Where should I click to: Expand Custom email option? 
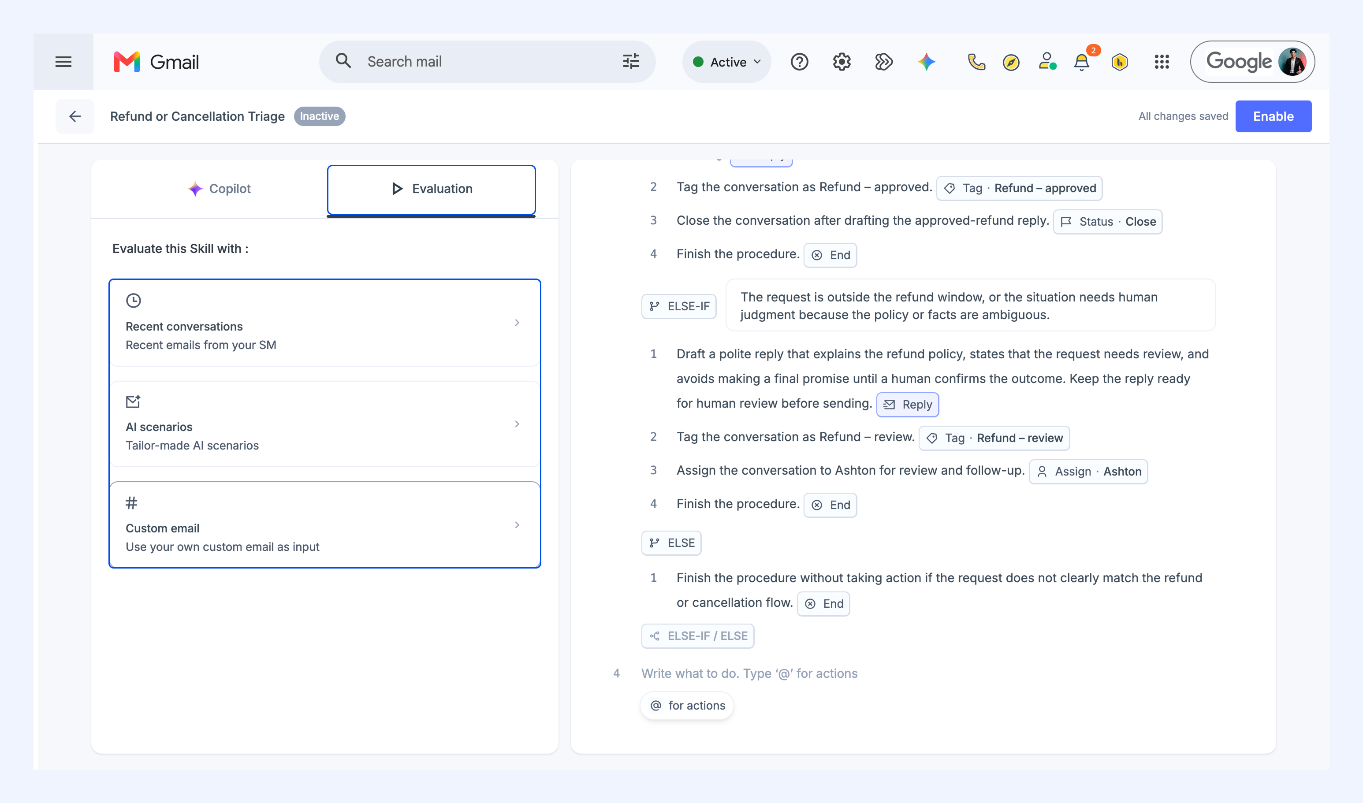tap(324, 525)
